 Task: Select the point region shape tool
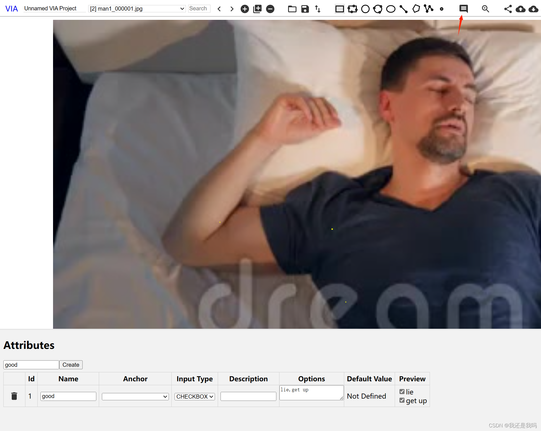tap(442, 9)
